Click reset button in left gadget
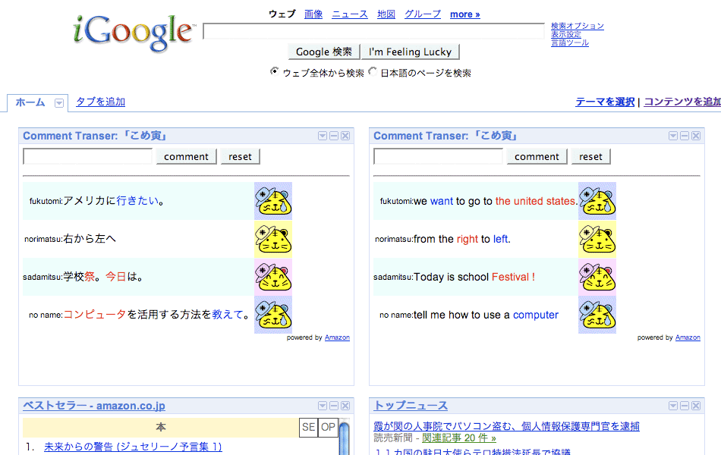This screenshot has height=455, width=721. [240, 156]
